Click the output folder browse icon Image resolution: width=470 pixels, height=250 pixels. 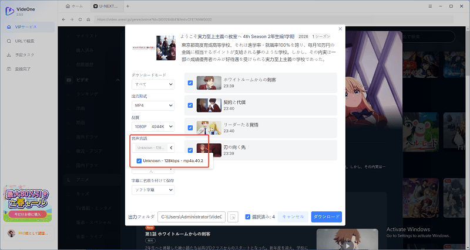coord(233,217)
